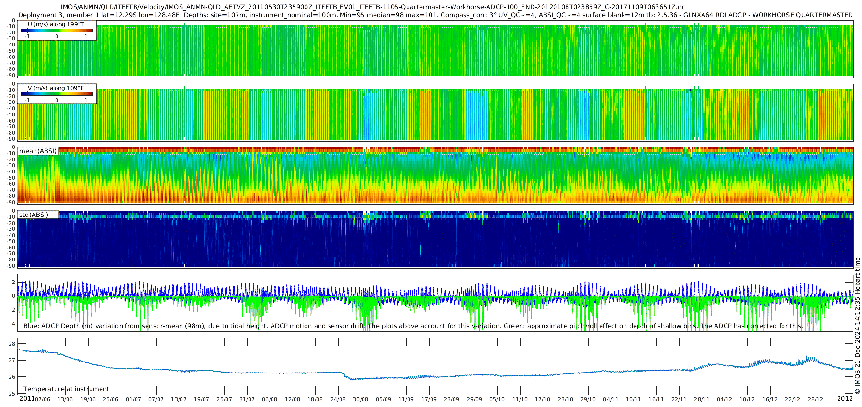Click the 28 tick on temperature axis
The image size is (862, 407).
[12, 344]
